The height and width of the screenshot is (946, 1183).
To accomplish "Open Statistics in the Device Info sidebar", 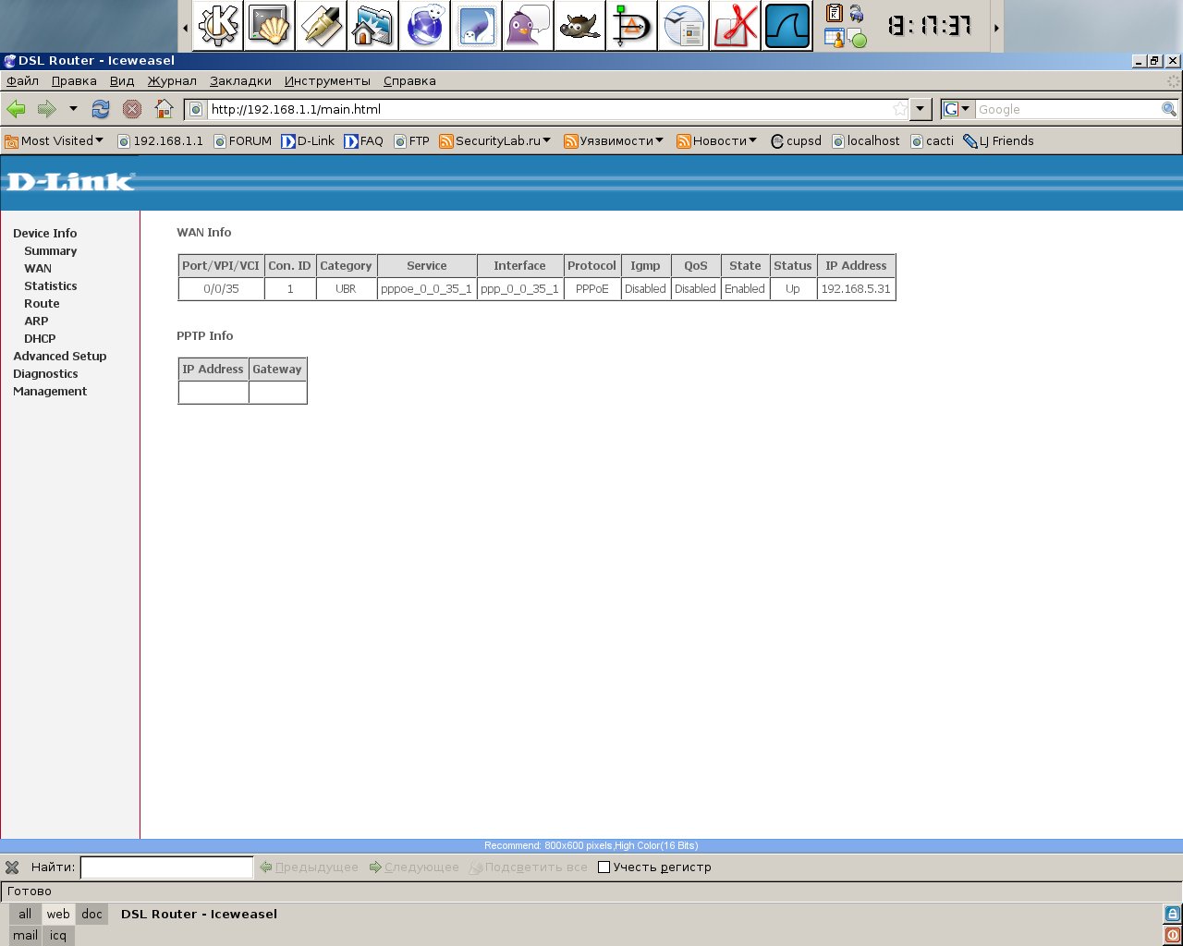I will tap(51, 286).
